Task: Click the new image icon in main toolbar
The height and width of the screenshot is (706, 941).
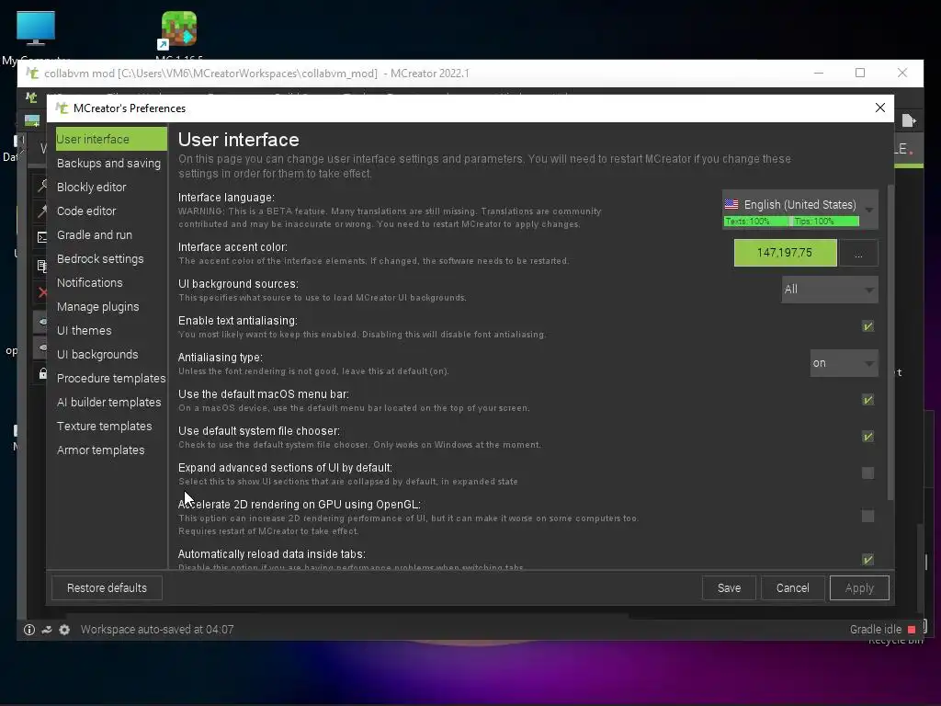Action: pos(32,120)
